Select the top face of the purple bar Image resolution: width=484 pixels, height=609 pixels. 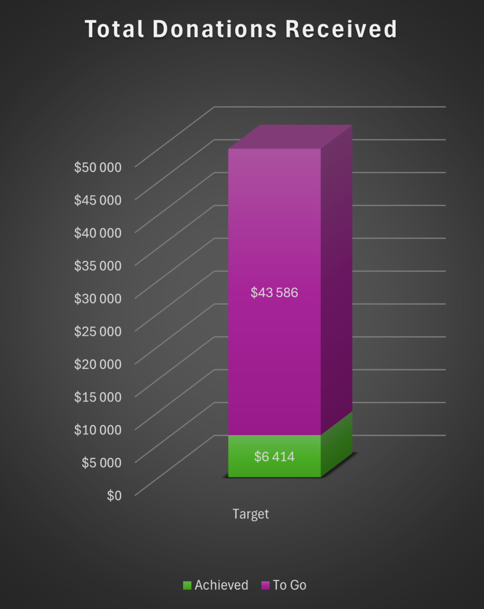(x=290, y=137)
